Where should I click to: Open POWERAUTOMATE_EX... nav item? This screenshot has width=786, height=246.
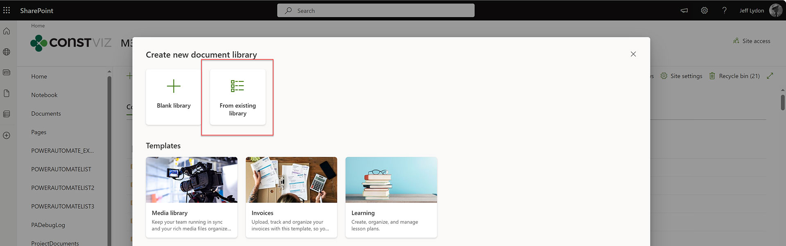click(62, 151)
